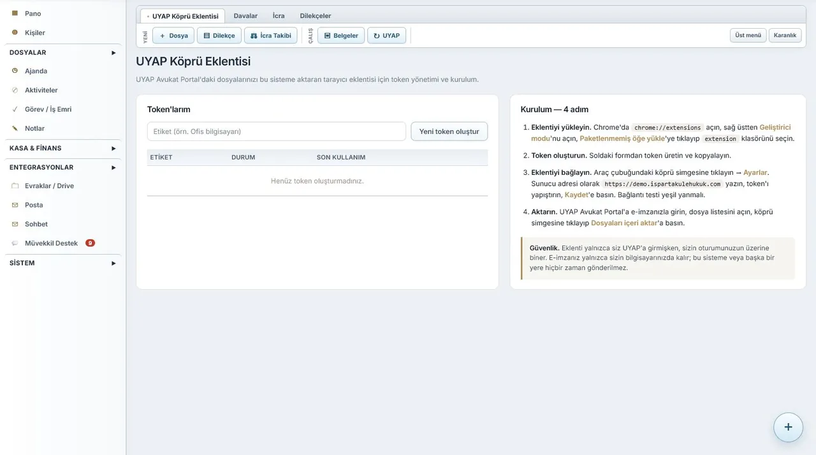Click the Üst menü button
Viewport: 816px width, 455px height.
point(748,36)
